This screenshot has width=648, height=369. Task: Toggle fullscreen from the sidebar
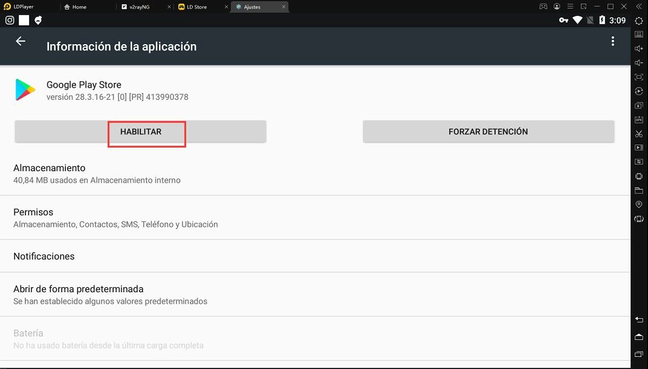(x=638, y=77)
